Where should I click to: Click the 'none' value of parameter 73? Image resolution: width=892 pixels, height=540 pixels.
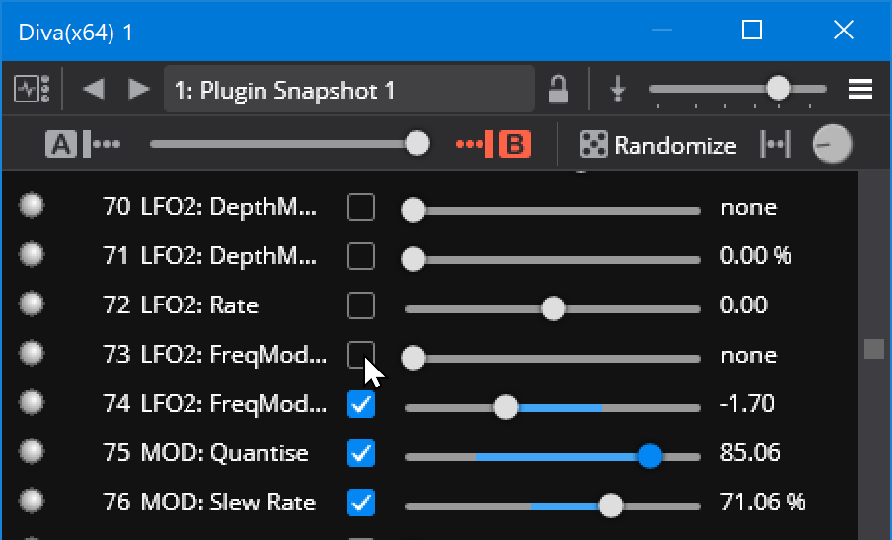click(x=748, y=356)
